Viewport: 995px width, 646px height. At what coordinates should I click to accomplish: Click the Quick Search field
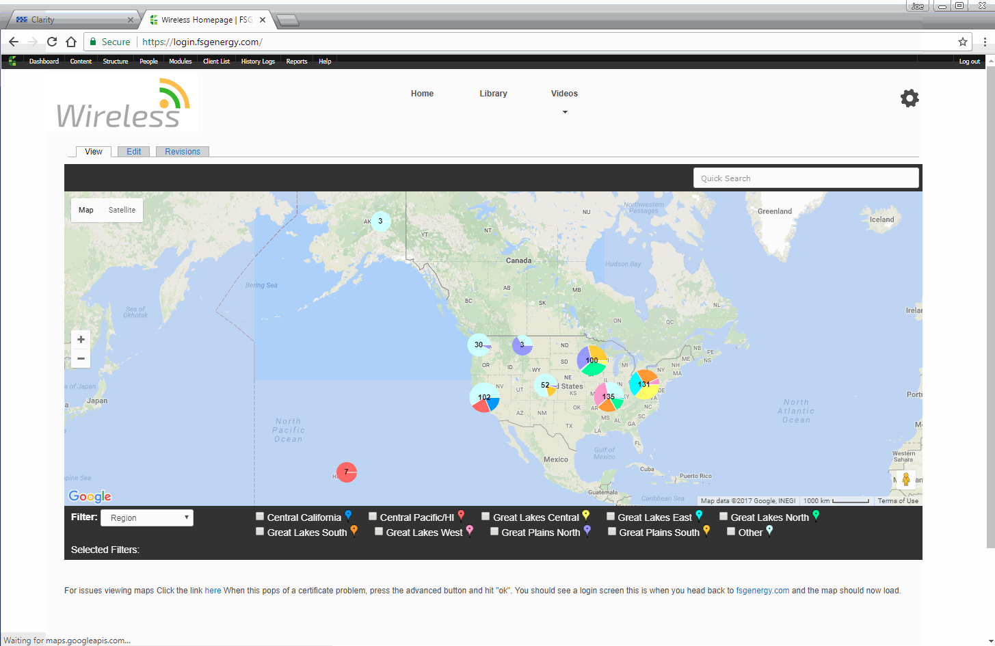[x=806, y=178]
